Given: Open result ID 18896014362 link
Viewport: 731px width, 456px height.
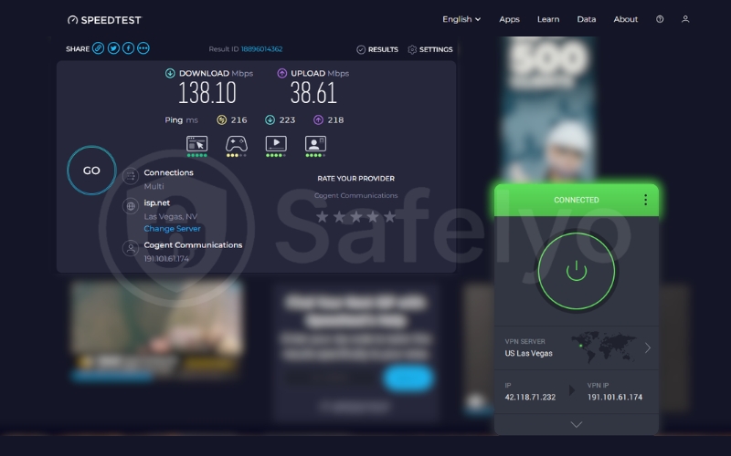Looking at the screenshot, I should coord(261,49).
